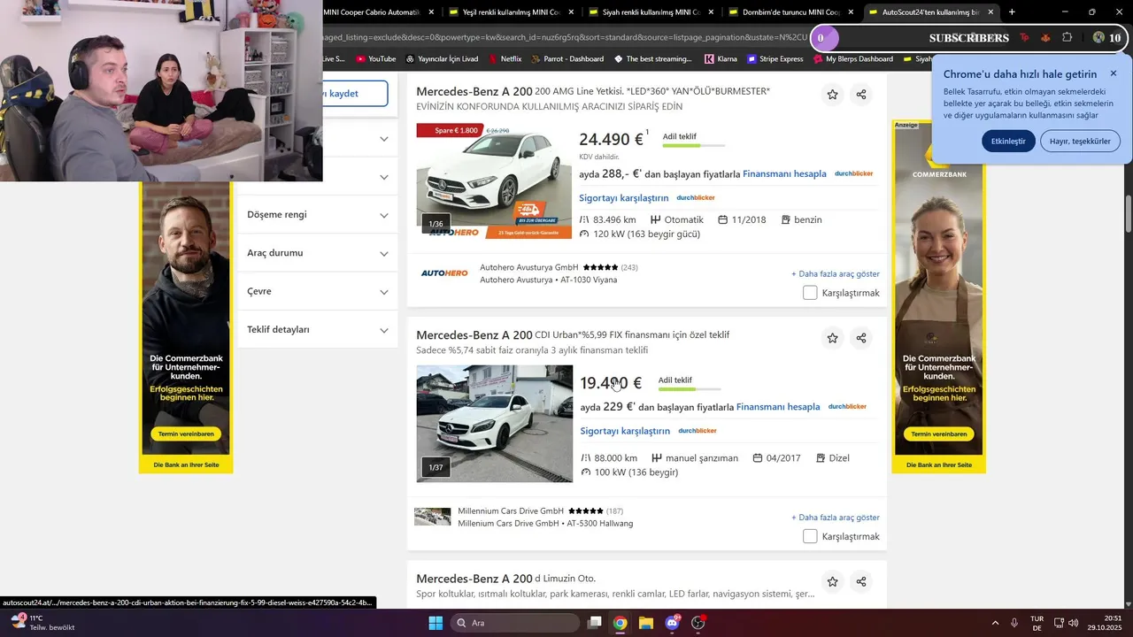
Task: Open the Windows Start menu
Action: pyautogui.click(x=435, y=623)
